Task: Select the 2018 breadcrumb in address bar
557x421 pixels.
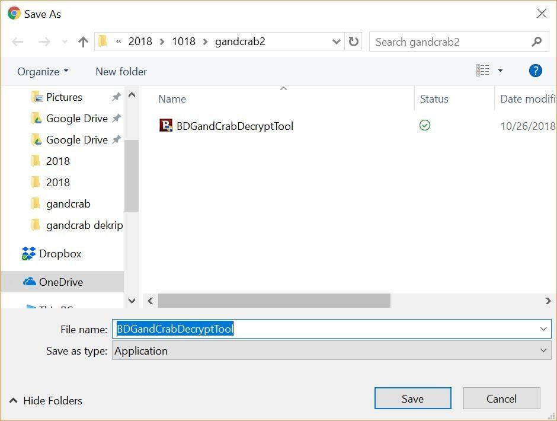Action: click(x=140, y=42)
